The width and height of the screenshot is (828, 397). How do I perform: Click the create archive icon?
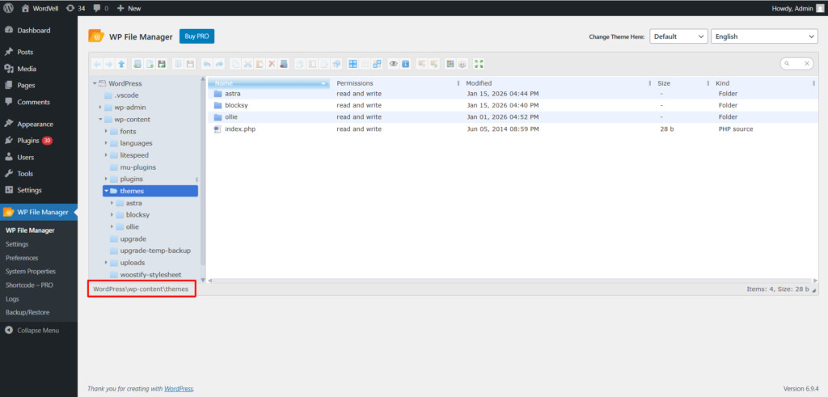[434, 64]
